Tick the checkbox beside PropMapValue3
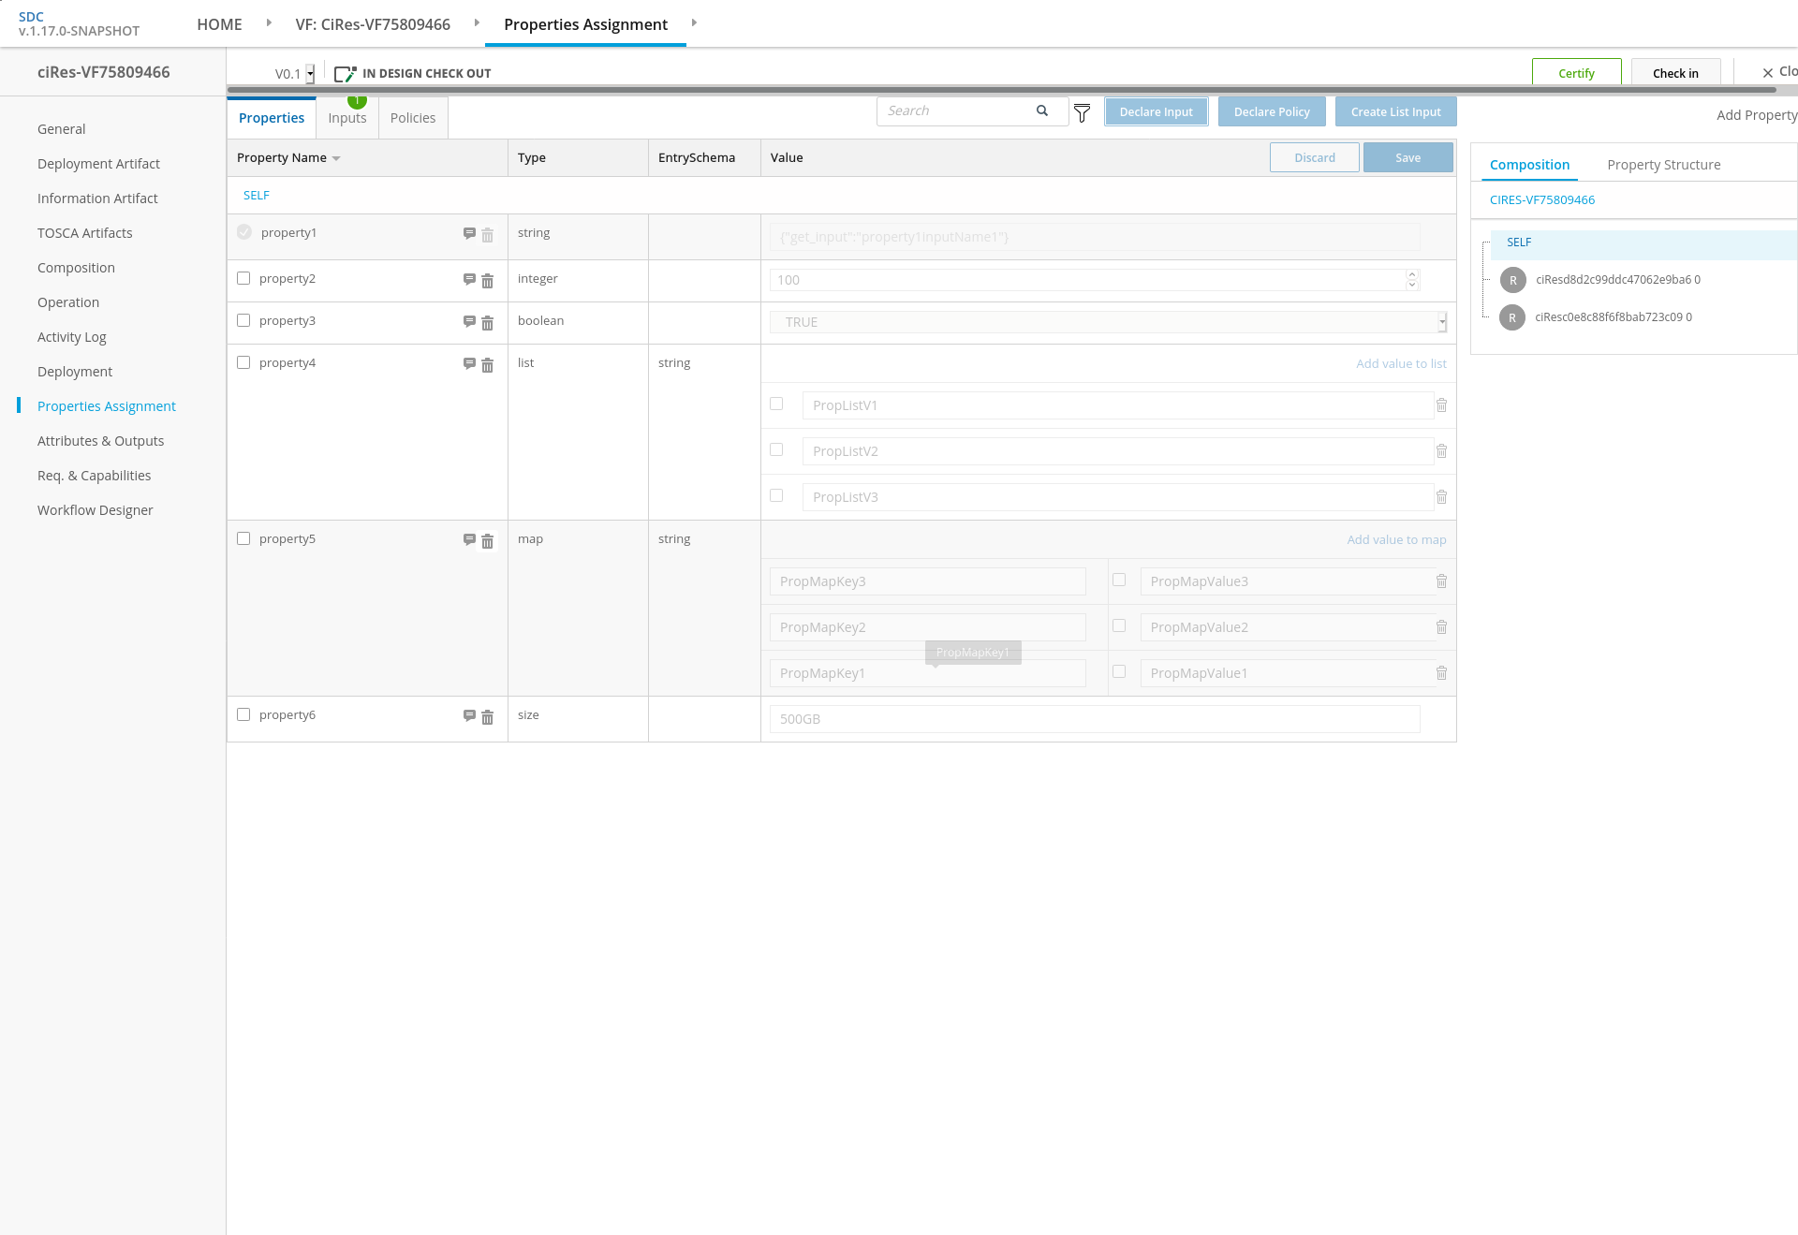Image resolution: width=1798 pixels, height=1235 pixels. pyautogui.click(x=1119, y=580)
